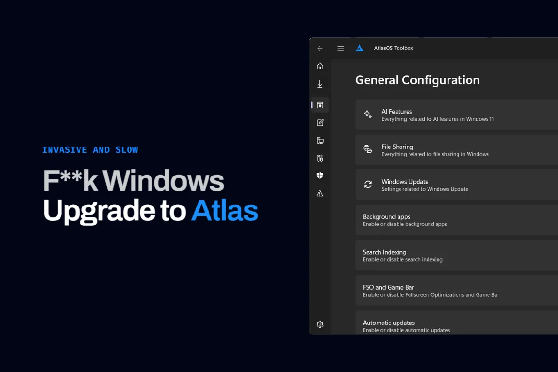
Task: Open the Downloads section
Action: [319, 83]
